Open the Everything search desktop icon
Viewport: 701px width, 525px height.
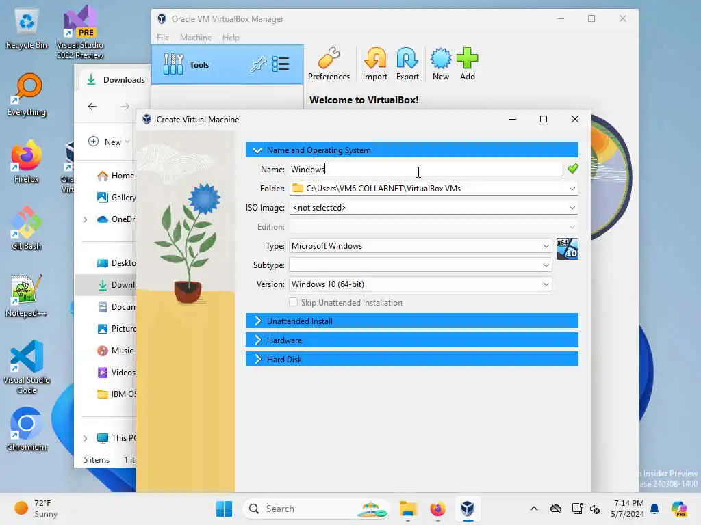click(27, 95)
